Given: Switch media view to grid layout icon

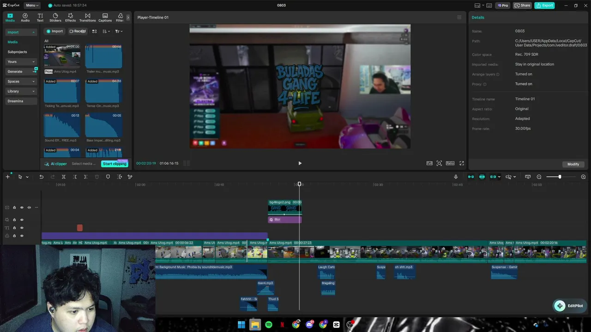Looking at the screenshot, I should (x=94, y=31).
